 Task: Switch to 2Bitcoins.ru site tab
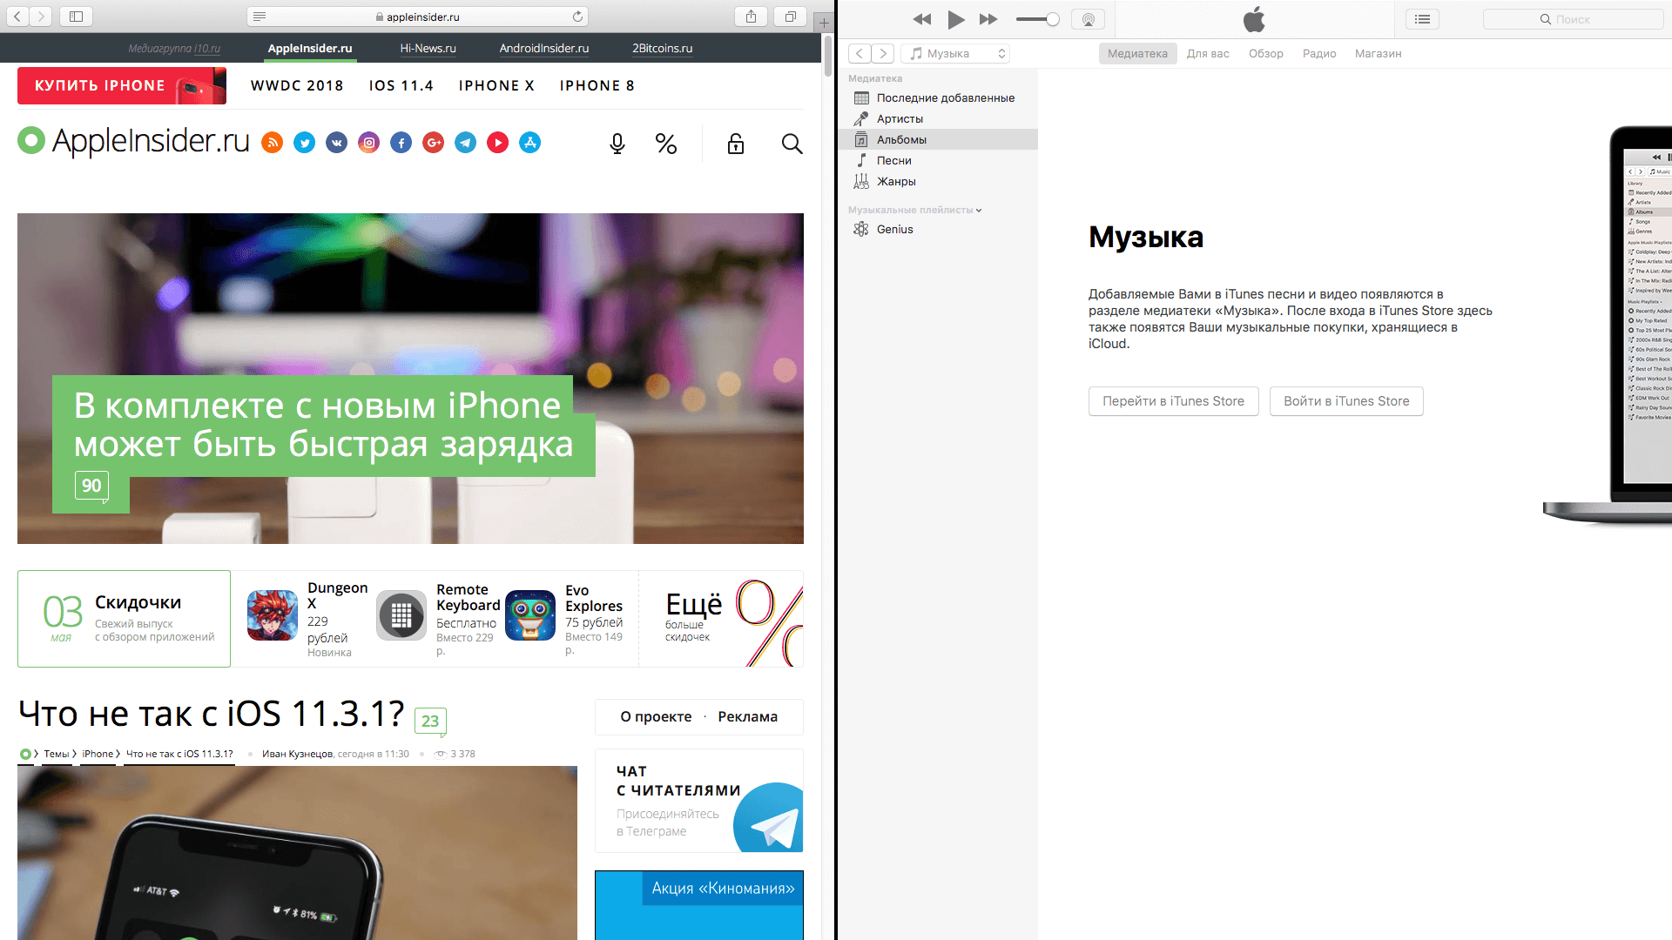click(x=663, y=48)
